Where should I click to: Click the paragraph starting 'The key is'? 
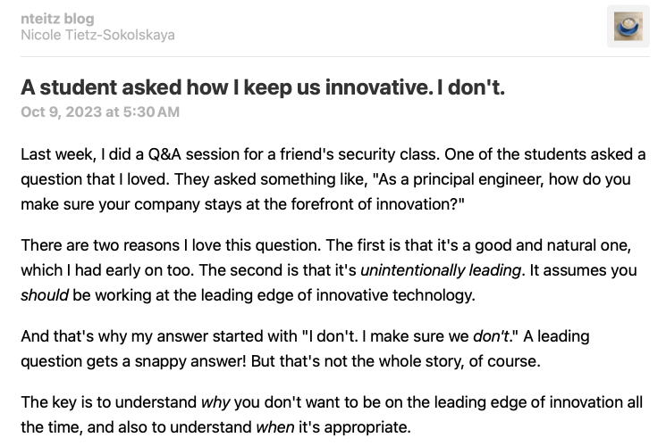coord(332,415)
